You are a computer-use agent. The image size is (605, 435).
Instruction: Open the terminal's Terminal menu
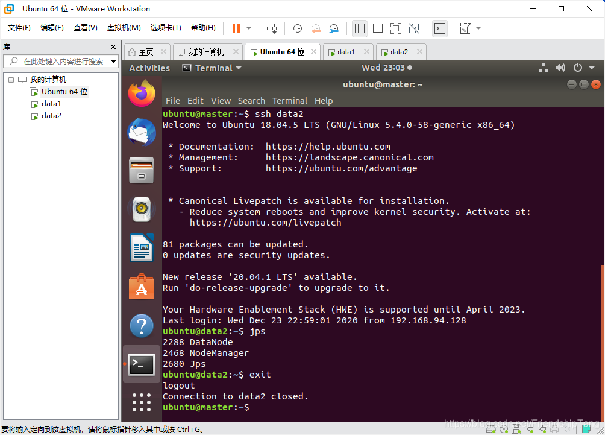(x=290, y=101)
